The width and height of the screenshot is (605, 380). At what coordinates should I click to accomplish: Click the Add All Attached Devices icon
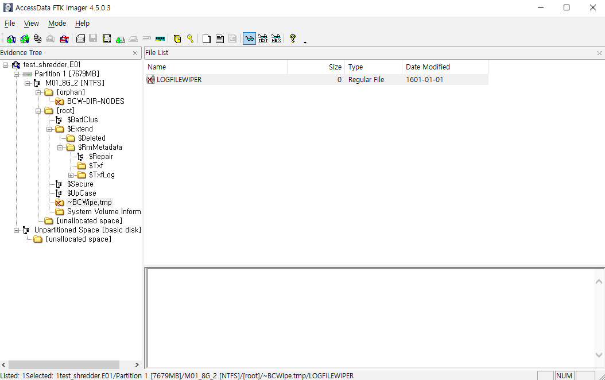(24, 38)
